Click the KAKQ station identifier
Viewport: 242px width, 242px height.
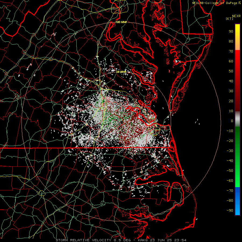(x=143, y=240)
